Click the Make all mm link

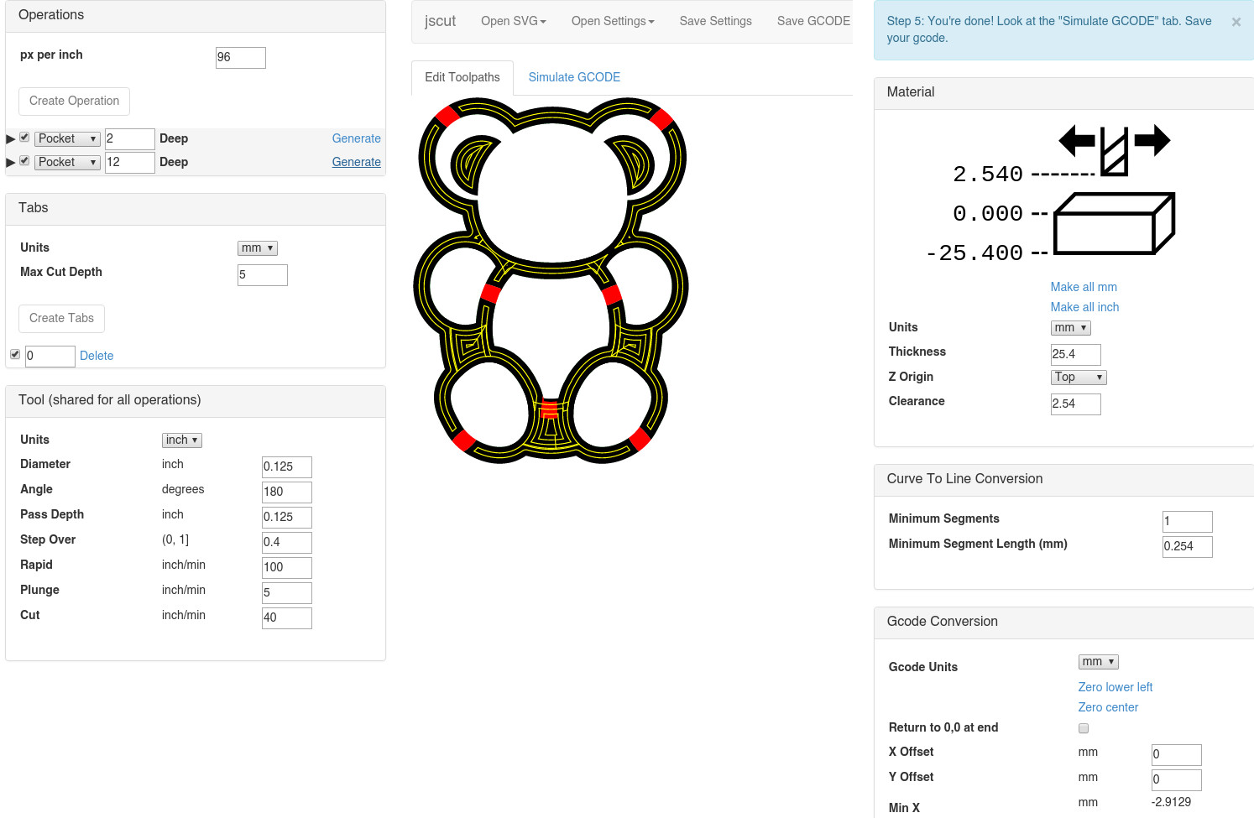tap(1083, 287)
